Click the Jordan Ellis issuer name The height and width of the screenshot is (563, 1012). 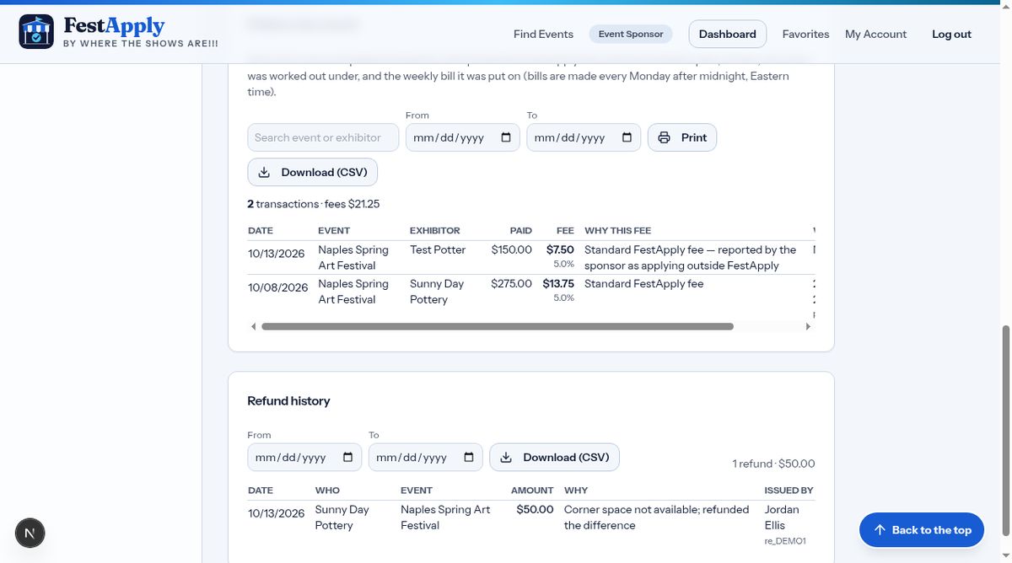(782, 517)
